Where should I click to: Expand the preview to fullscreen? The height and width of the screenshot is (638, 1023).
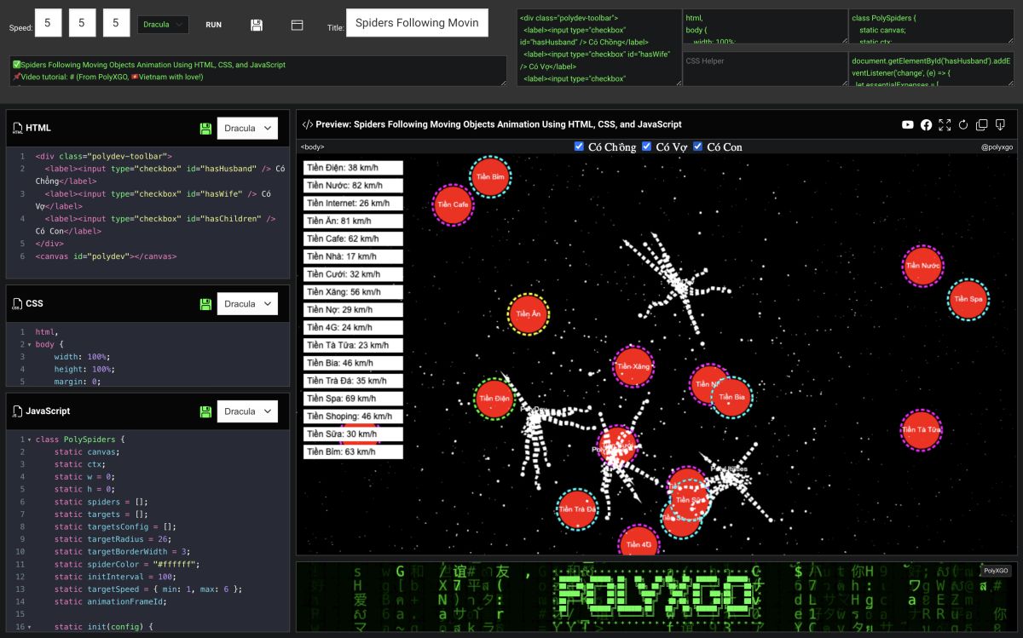pos(945,125)
